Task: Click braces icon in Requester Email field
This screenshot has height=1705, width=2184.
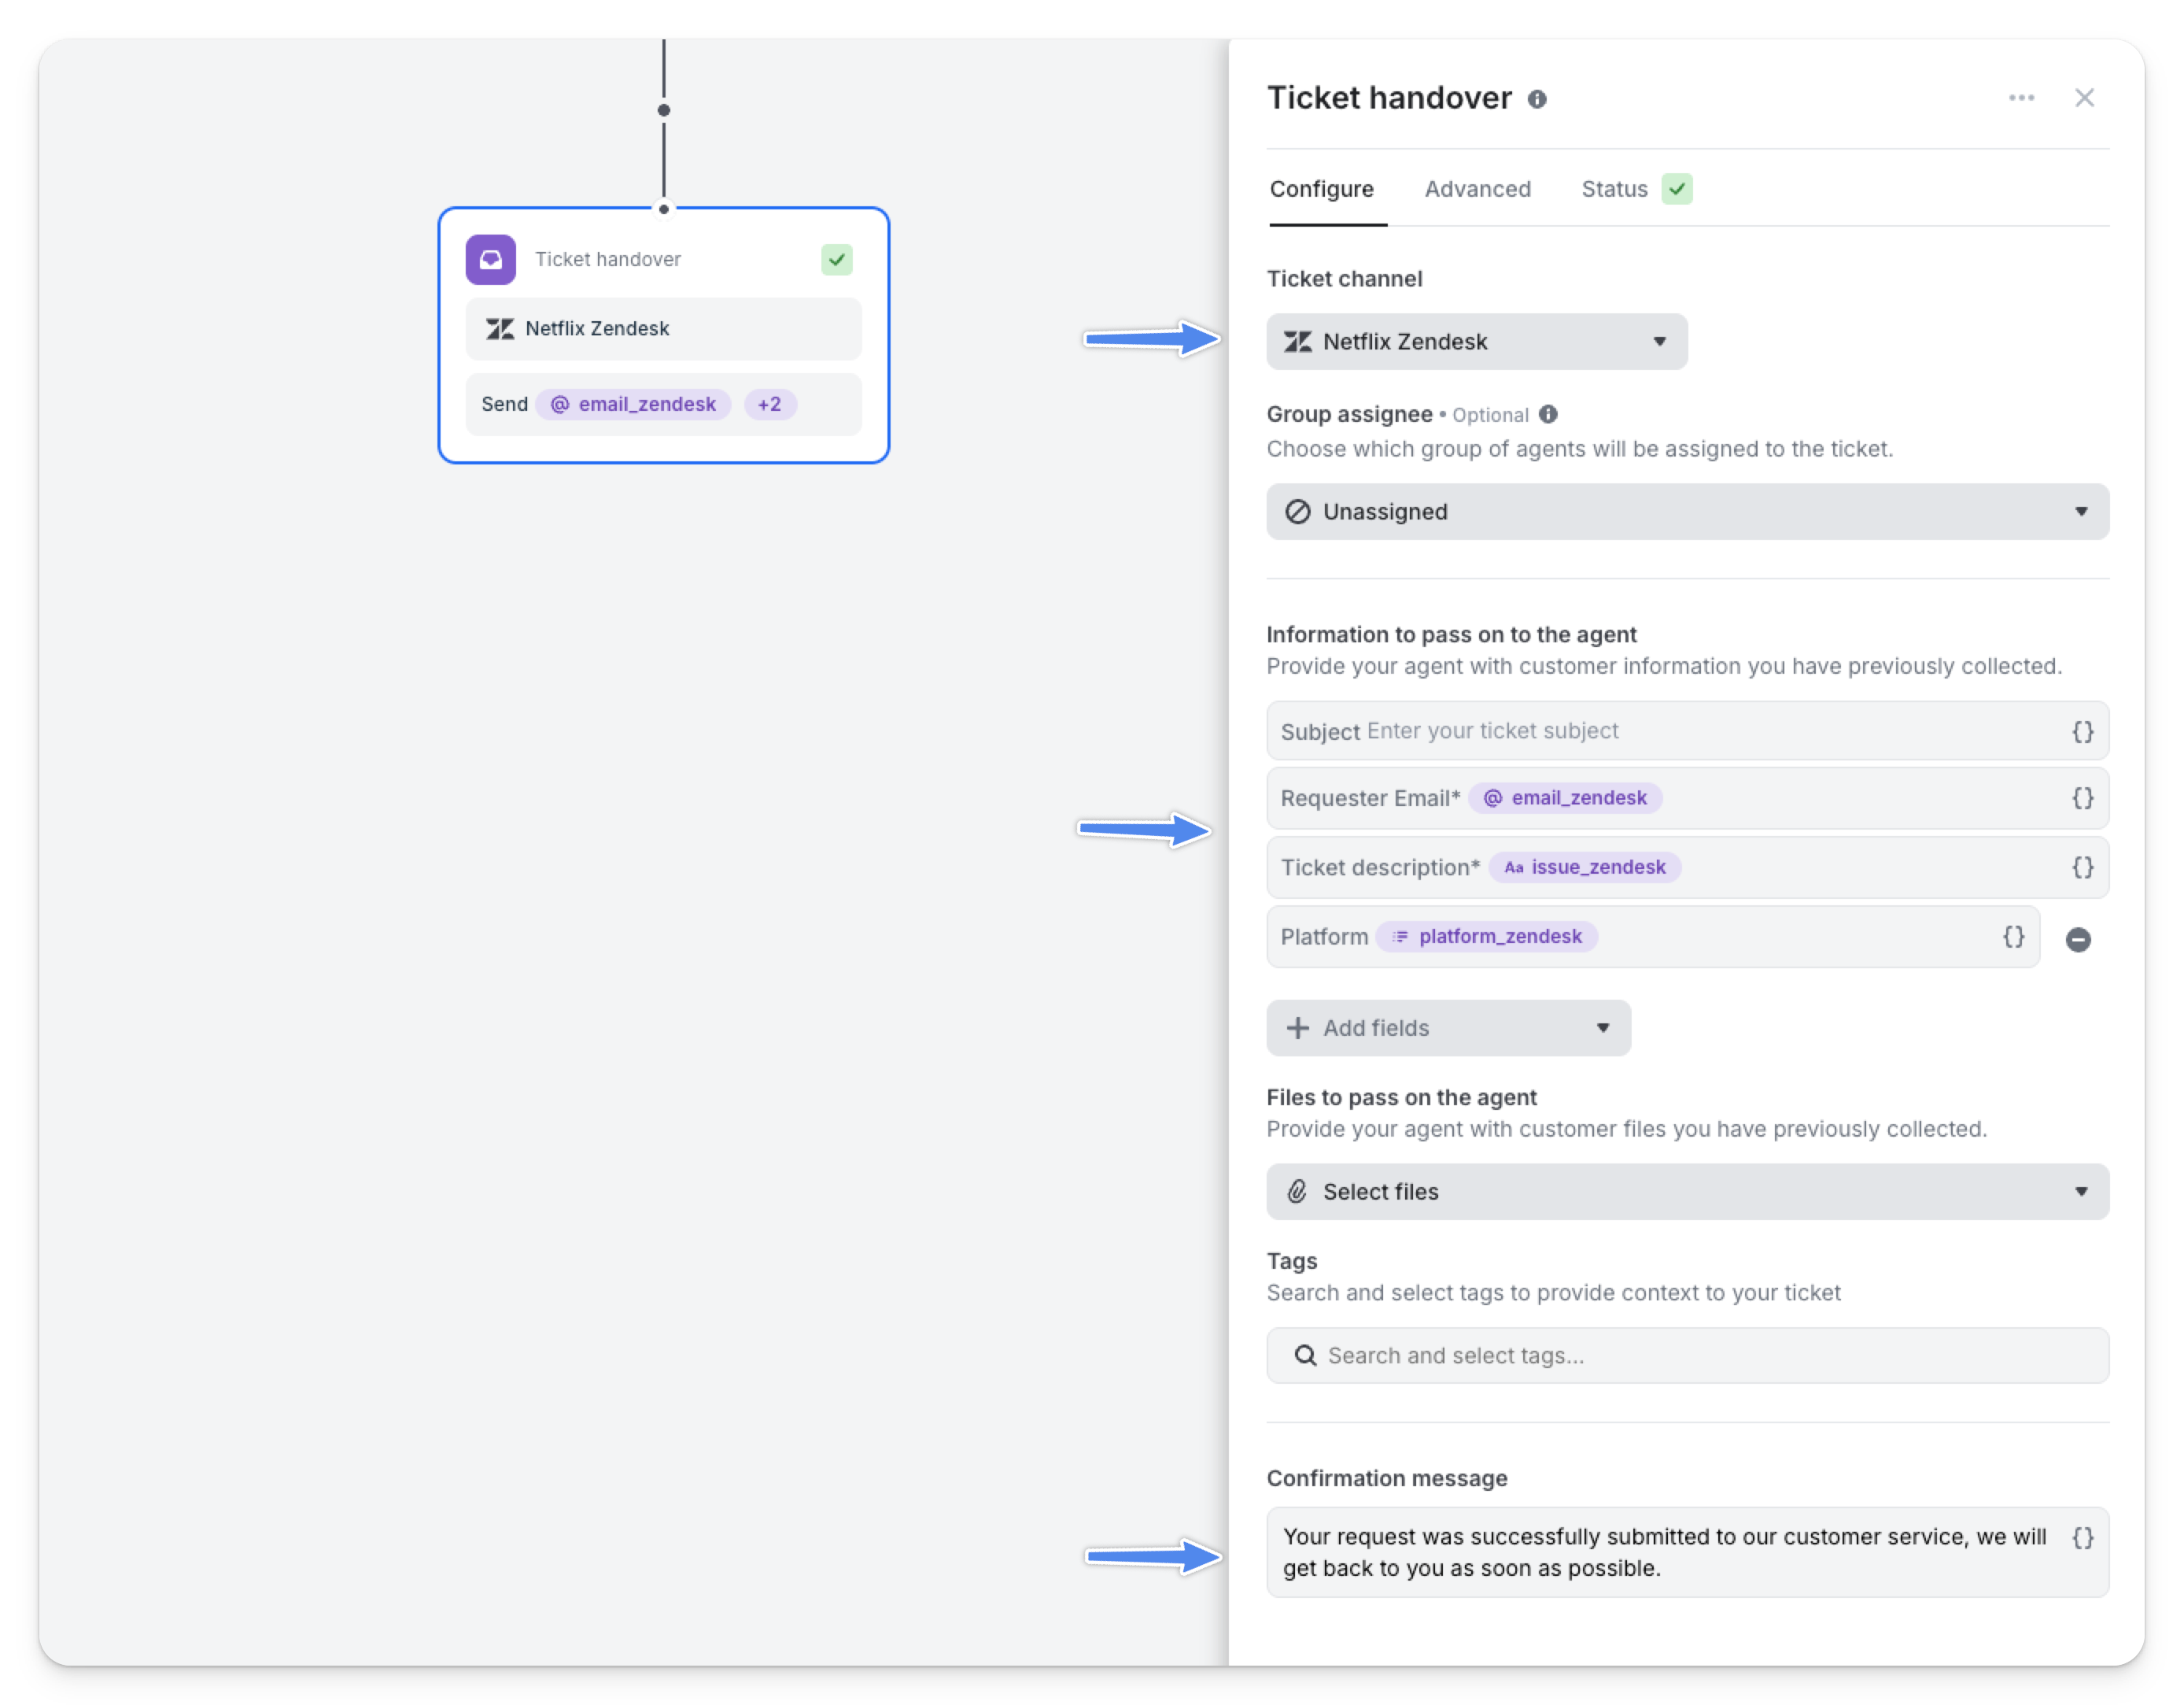Action: 2082,798
